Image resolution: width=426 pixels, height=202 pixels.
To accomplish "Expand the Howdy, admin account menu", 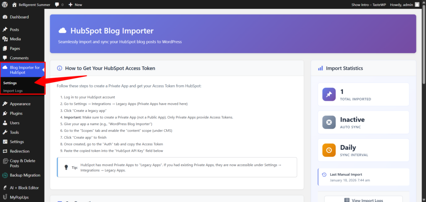I will 401,5.
